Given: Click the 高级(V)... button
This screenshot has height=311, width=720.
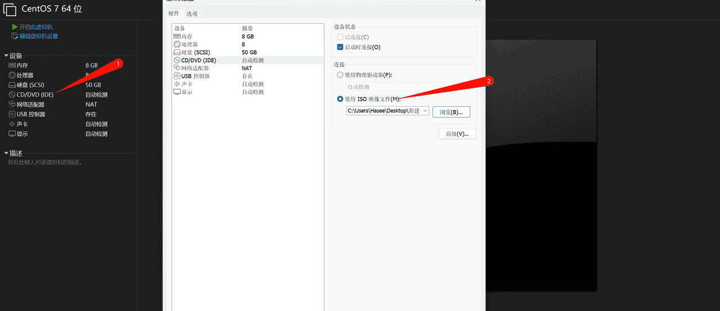Looking at the screenshot, I should (x=457, y=134).
